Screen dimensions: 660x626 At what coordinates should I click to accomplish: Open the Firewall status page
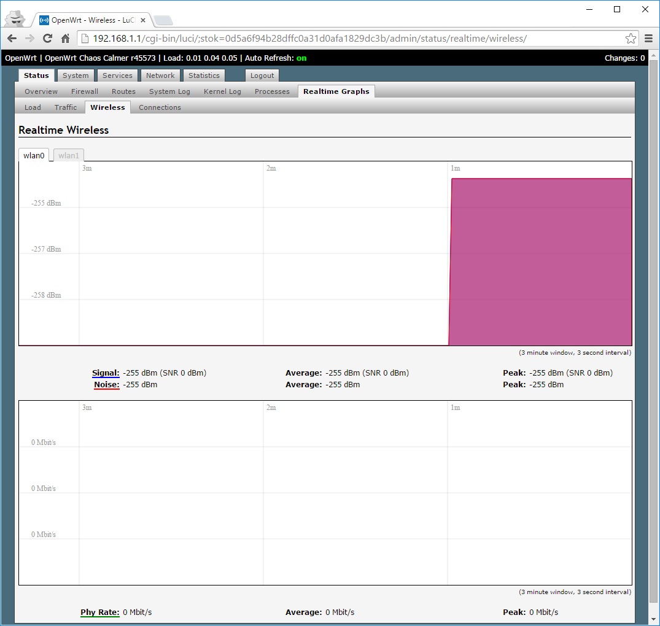click(x=85, y=91)
